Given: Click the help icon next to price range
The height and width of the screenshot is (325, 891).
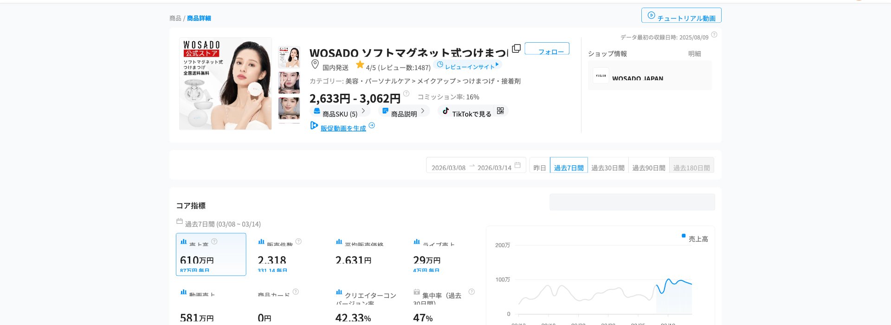Looking at the screenshot, I should point(407,93).
